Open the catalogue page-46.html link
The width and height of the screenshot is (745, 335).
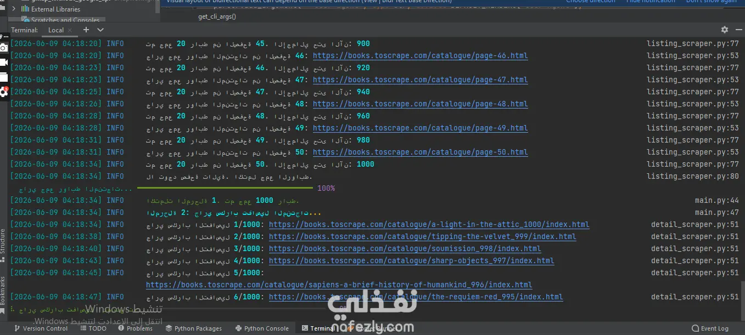420,55
